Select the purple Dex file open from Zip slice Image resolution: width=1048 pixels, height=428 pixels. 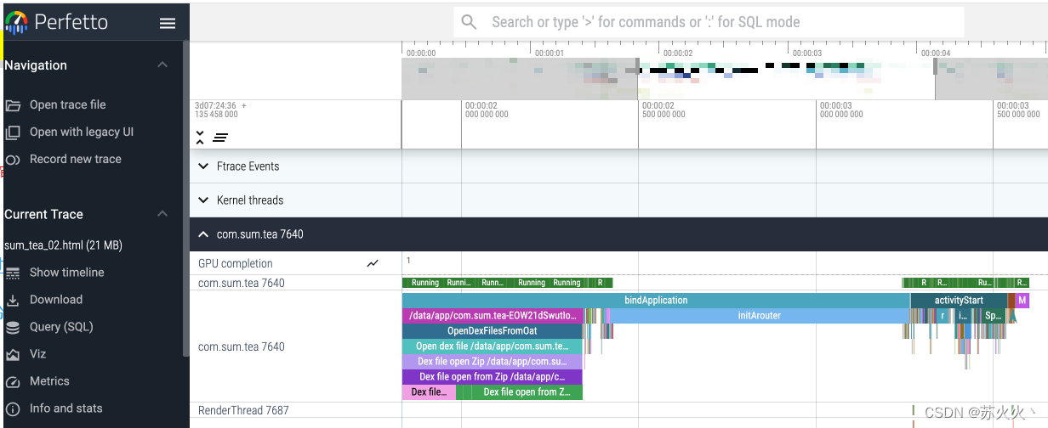coord(493,377)
